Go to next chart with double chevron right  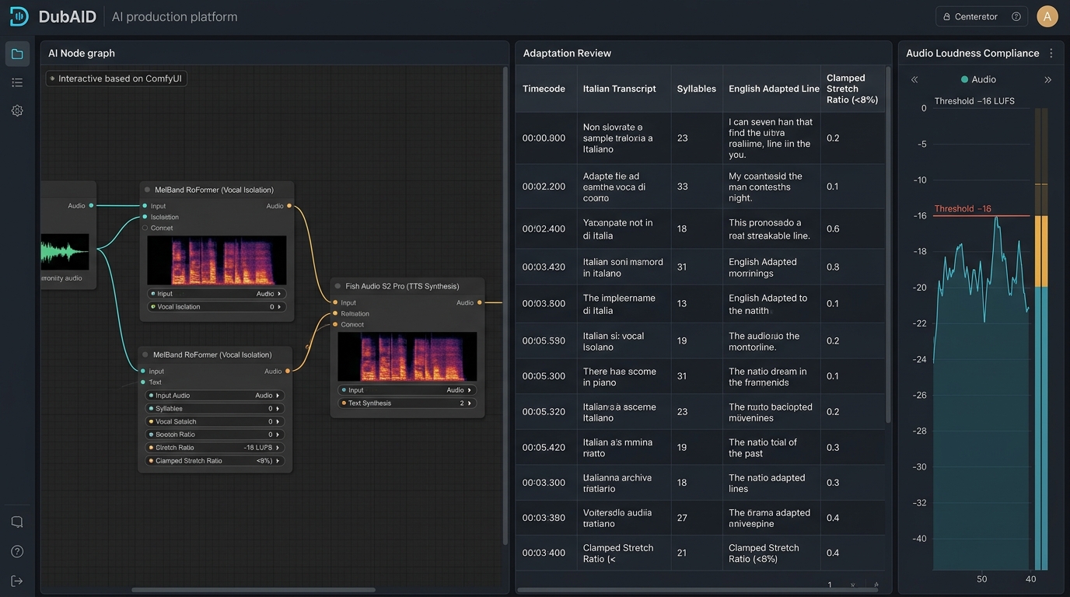tap(1047, 79)
